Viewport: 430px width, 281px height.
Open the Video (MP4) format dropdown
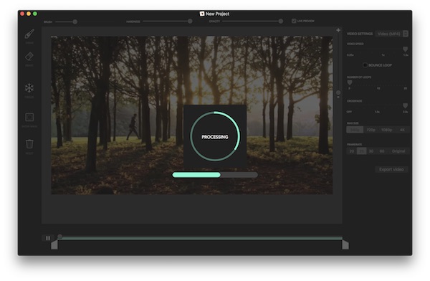coord(391,34)
